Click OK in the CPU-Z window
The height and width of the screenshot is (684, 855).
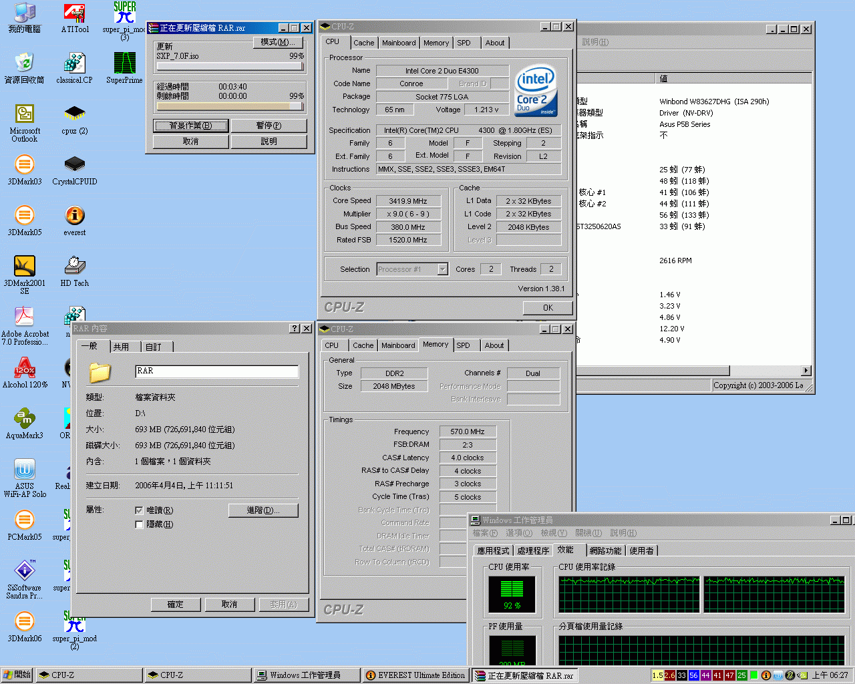click(x=548, y=308)
